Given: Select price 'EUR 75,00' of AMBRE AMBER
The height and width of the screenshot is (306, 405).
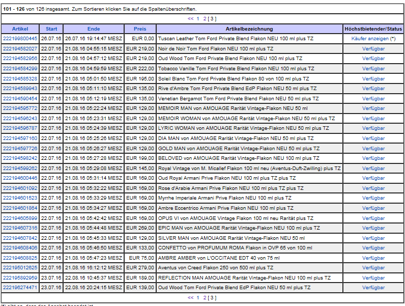Looking at the screenshot, I should tap(141, 258).
